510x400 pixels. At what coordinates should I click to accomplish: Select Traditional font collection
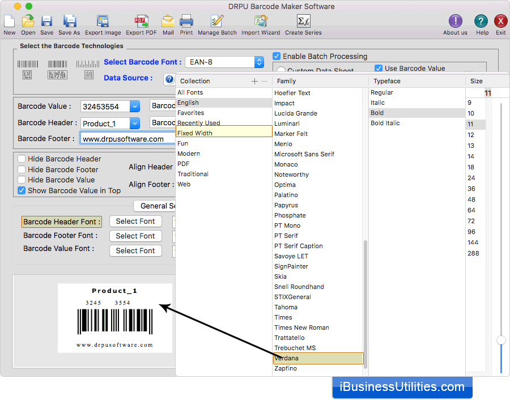tap(224, 174)
